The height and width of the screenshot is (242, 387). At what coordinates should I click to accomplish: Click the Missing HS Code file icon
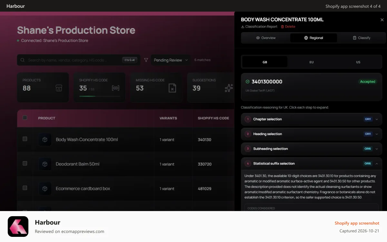(173, 88)
